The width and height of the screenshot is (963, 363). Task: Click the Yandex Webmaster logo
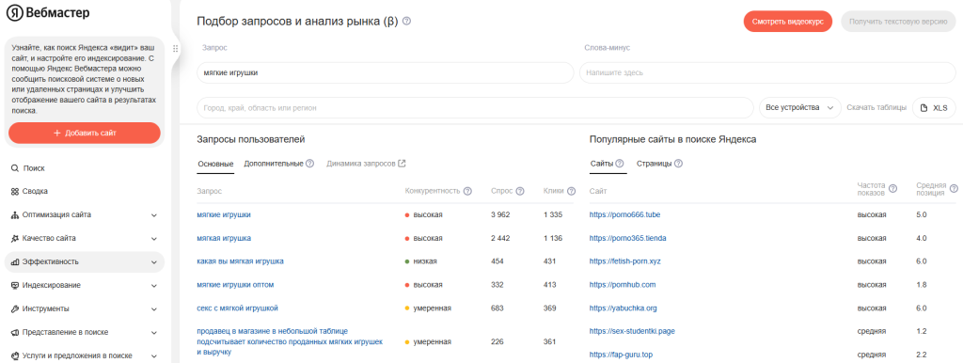[x=49, y=12]
